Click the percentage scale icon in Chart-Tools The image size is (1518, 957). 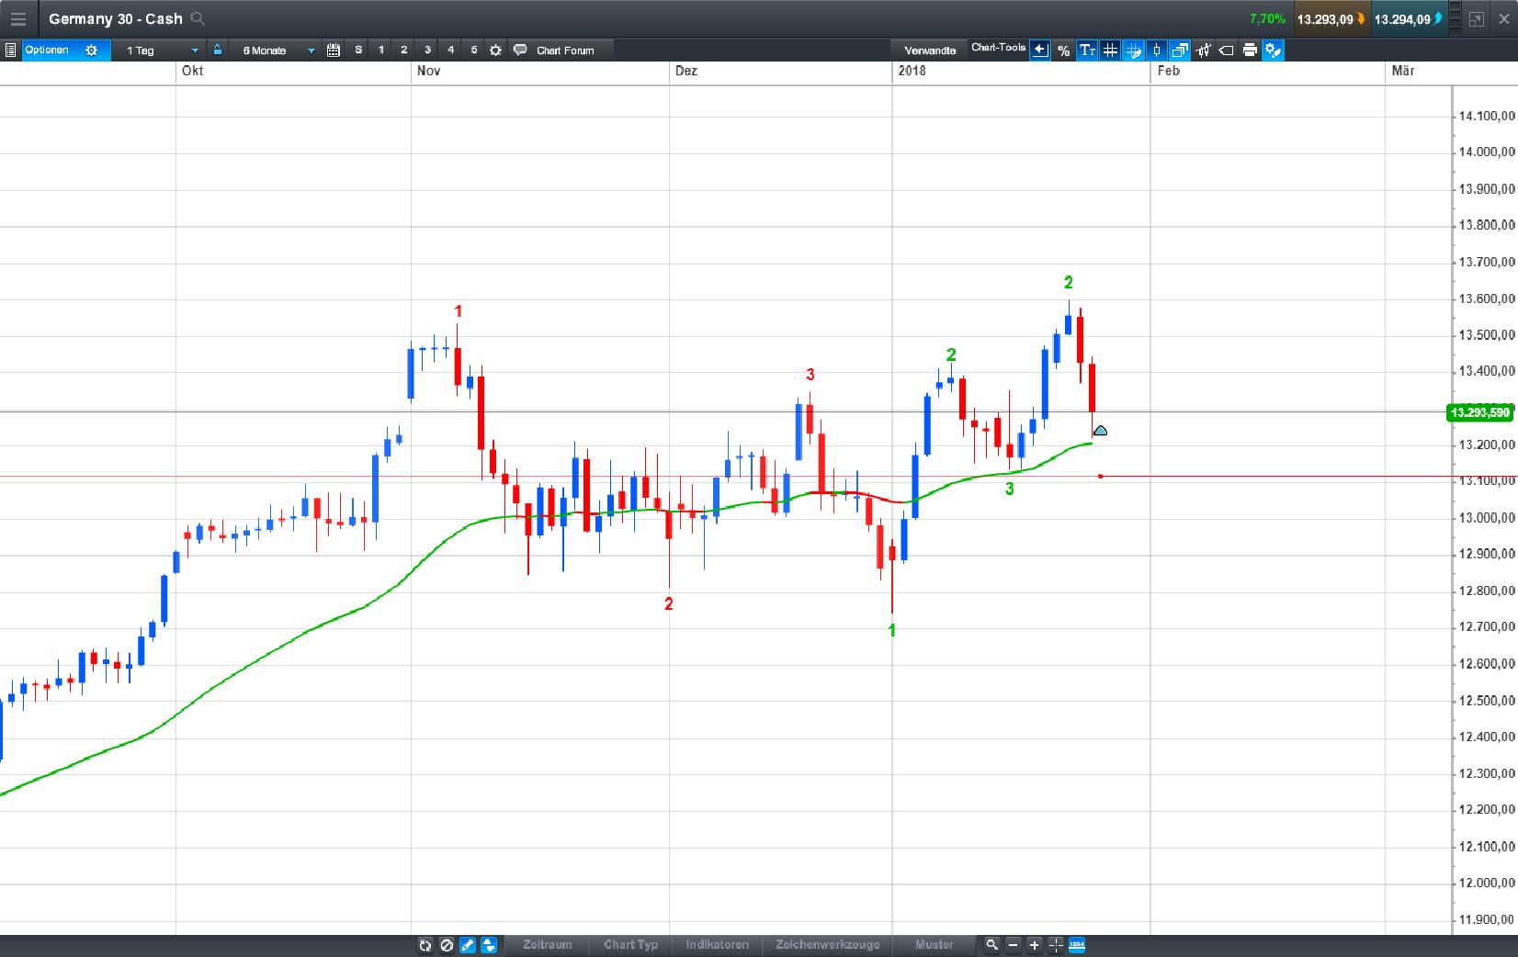1063,51
